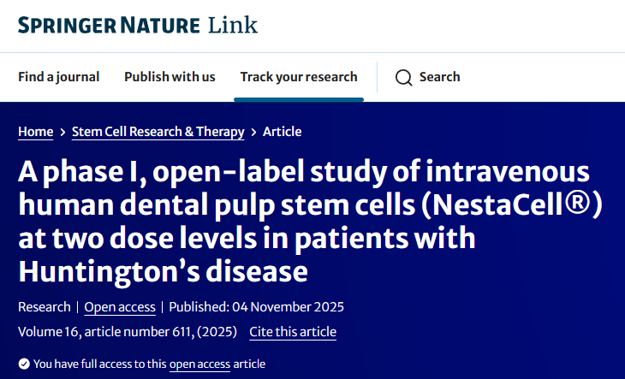Click the Research article type label

tap(45, 307)
